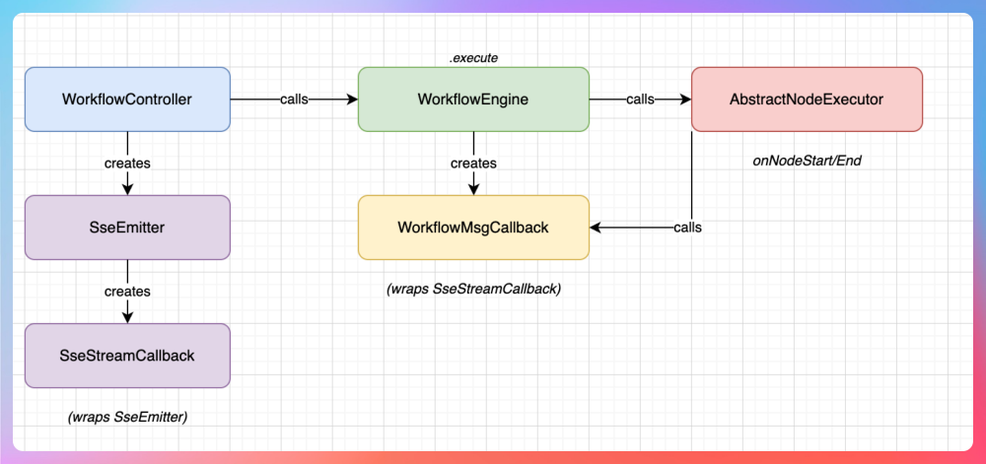Screen dimensions: 986x464
Task: Select the '.execute' annotation text
Action: [473, 58]
